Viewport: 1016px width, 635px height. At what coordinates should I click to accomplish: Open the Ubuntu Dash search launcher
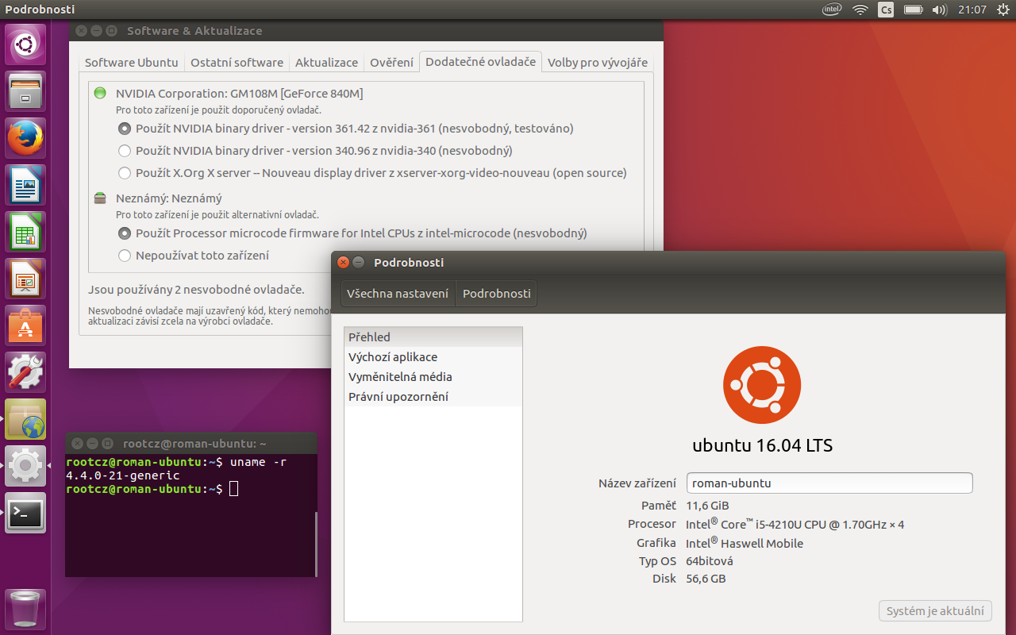(x=25, y=44)
